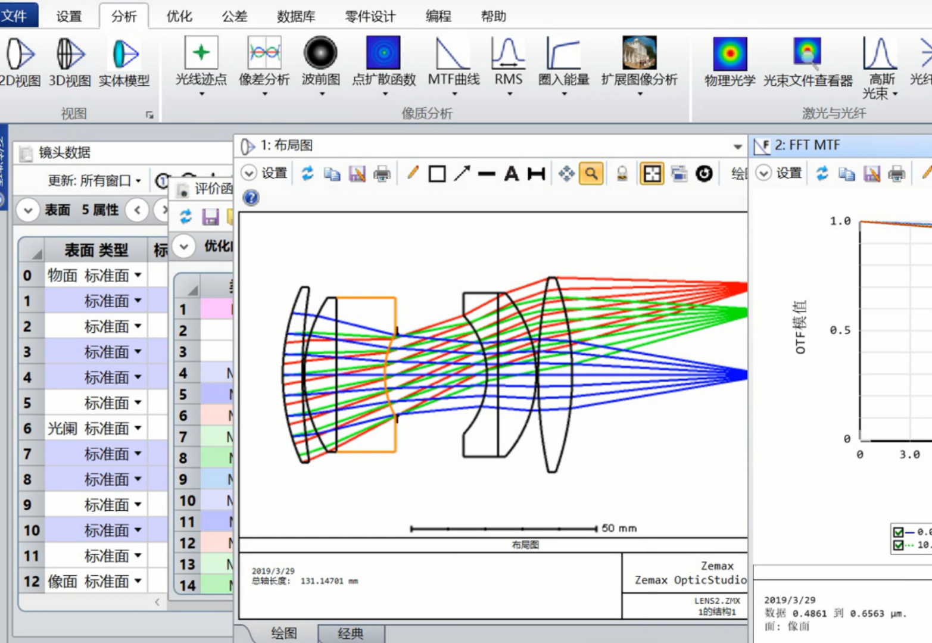
Task: Switch to the 零件设计 ribbon tab
Action: (370, 16)
